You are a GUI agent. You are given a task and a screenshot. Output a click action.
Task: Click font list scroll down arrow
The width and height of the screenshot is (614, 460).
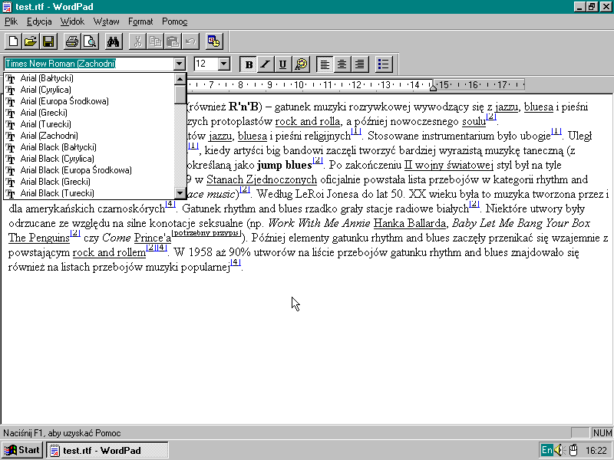click(x=180, y=193)
